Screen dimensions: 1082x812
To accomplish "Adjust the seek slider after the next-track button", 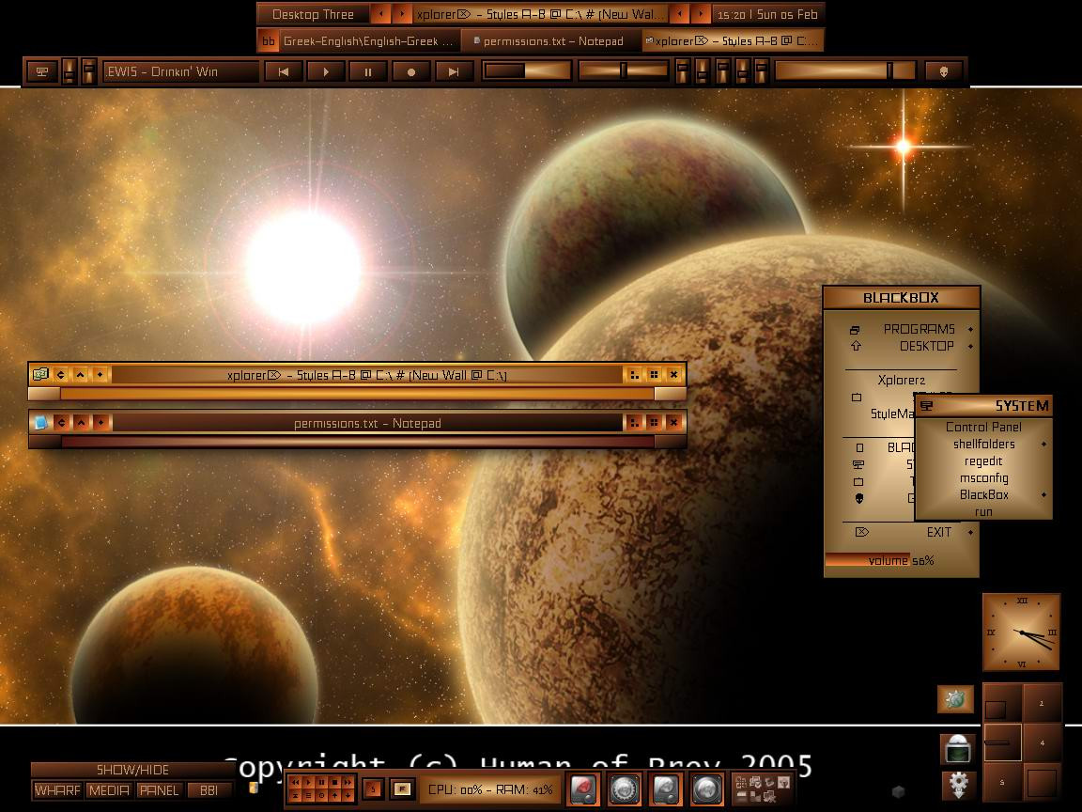I will click(x=527, y=70).
